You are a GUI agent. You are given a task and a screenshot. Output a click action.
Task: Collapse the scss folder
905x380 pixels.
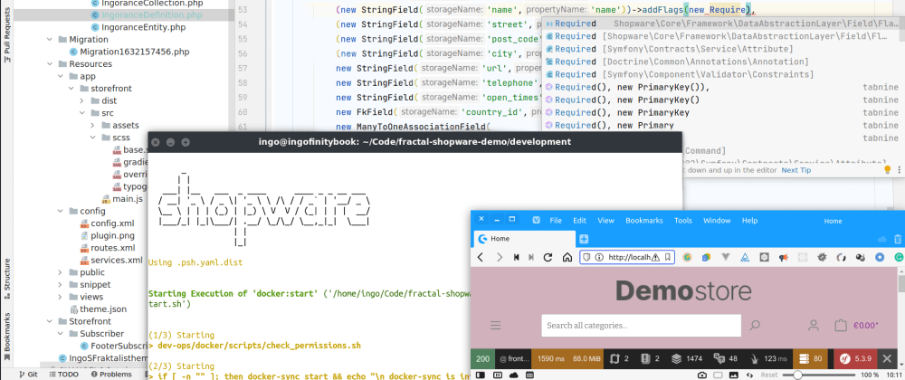coord(93,138)
